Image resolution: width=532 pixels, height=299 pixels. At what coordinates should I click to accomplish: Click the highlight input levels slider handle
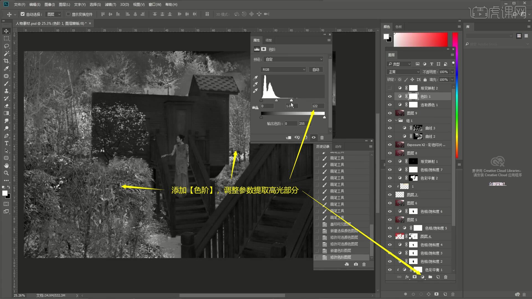tap(291, 100)
